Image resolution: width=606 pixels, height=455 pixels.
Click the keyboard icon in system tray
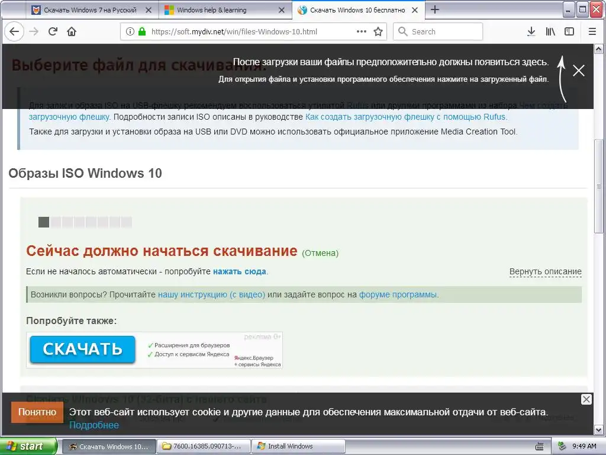[540, 447]
